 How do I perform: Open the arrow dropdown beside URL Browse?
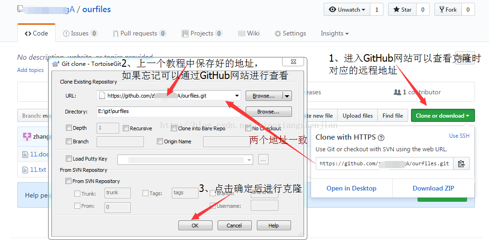click(x=287, y=96)
